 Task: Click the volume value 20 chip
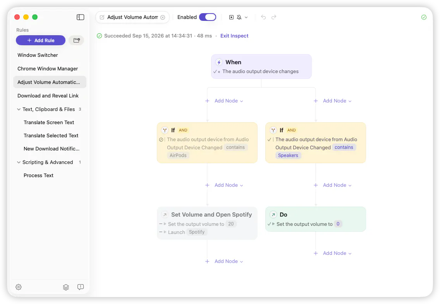231,224
